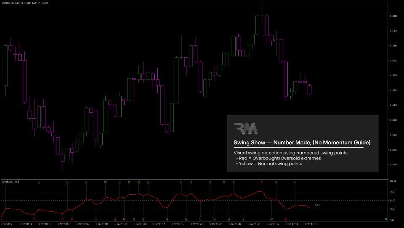Click the 3 Nov 11:36 time label
404x228 pixels.
pyautogui.click(x=273, y=224)
